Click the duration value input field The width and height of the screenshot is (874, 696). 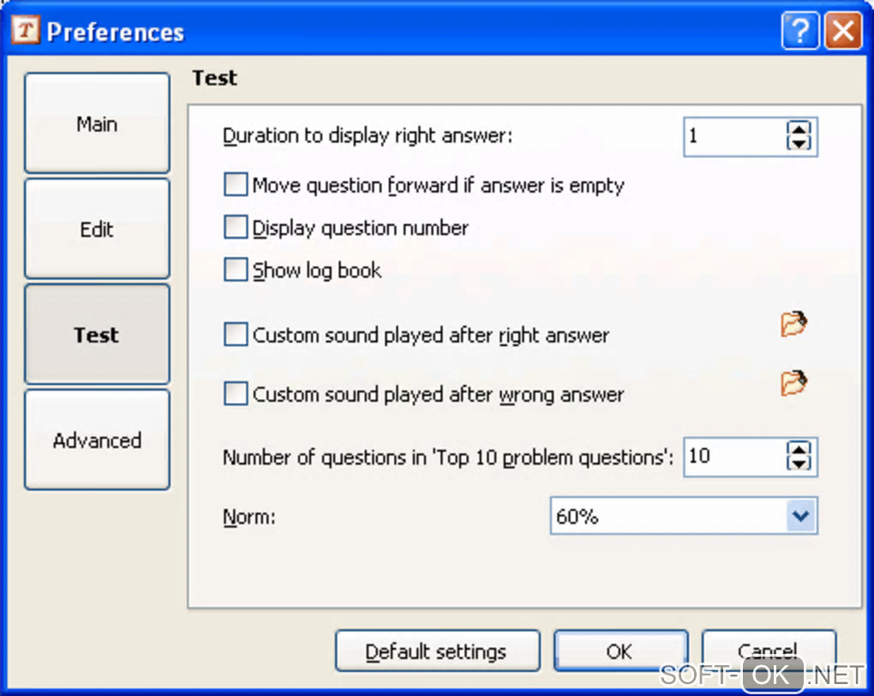(x=733, y=137)
